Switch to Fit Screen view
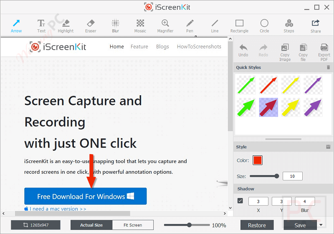The width and height of the screenshot is (334, 234). [133, 225]
